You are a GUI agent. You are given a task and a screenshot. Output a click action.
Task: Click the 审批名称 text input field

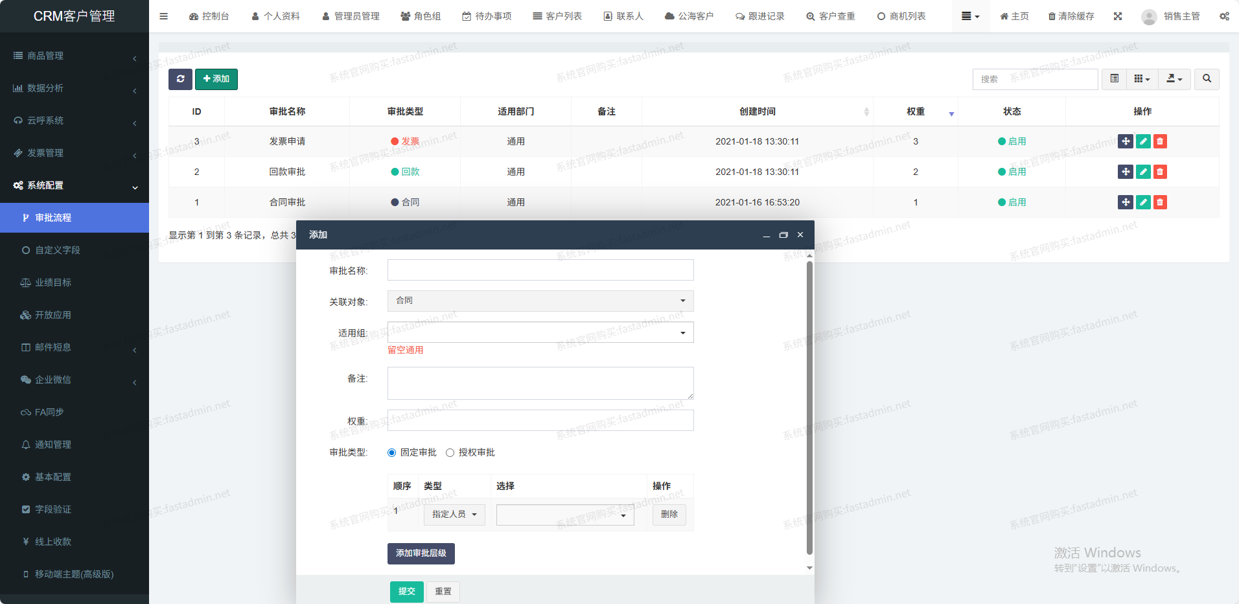click(x=540, y=270)
